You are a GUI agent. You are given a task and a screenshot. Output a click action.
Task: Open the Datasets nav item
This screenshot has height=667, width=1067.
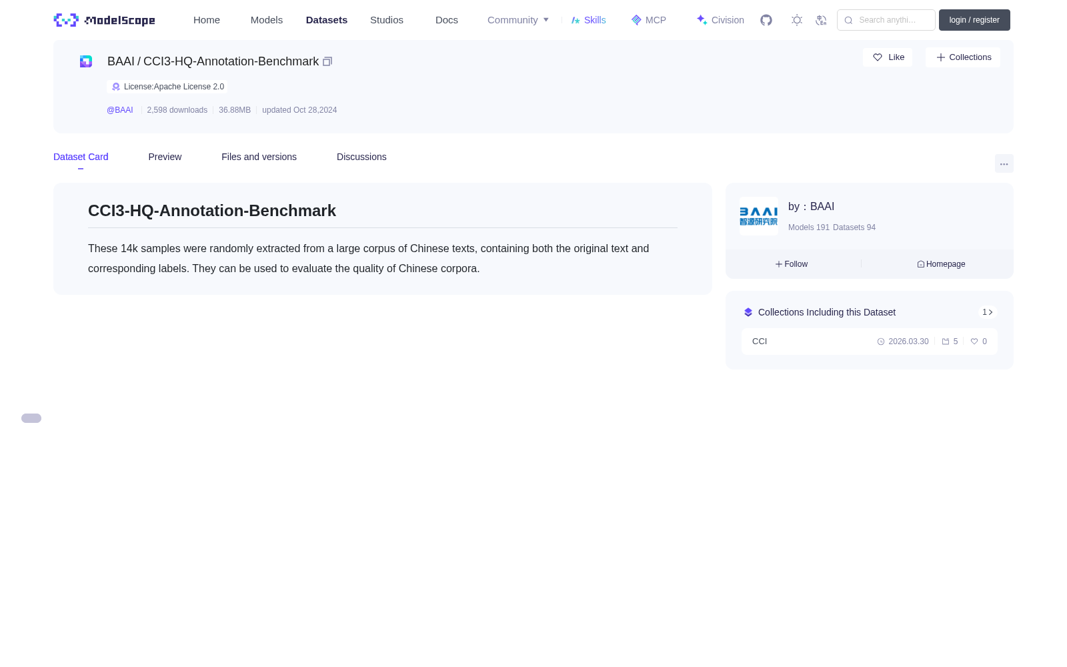(x=327, y=20)
